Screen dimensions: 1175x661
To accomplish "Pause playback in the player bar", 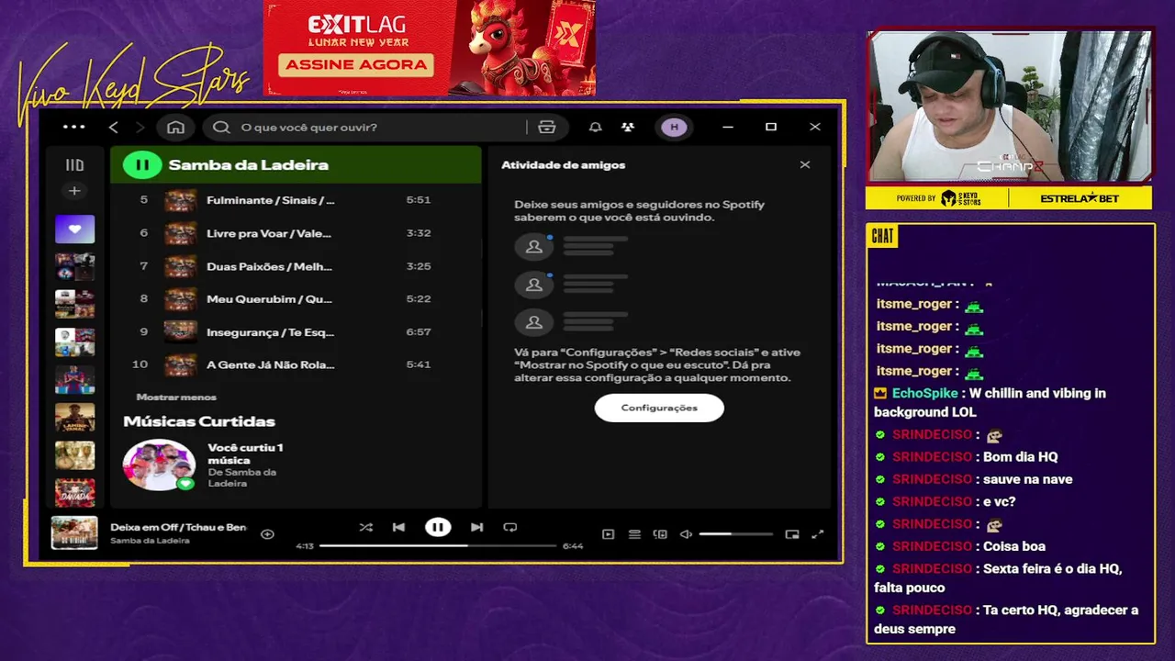I will tap(438, 527).
